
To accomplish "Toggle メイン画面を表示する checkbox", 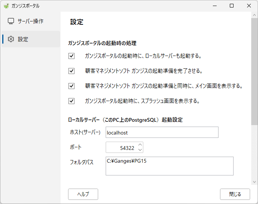I will tap(71, 86).
